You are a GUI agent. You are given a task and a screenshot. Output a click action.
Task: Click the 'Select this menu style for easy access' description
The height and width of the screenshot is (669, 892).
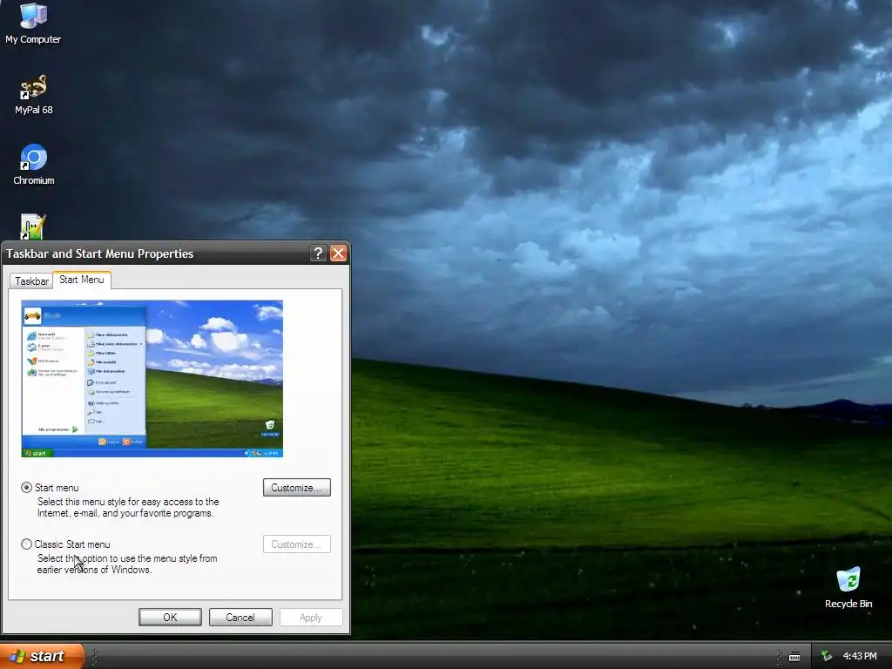click(x=128, y=508)
